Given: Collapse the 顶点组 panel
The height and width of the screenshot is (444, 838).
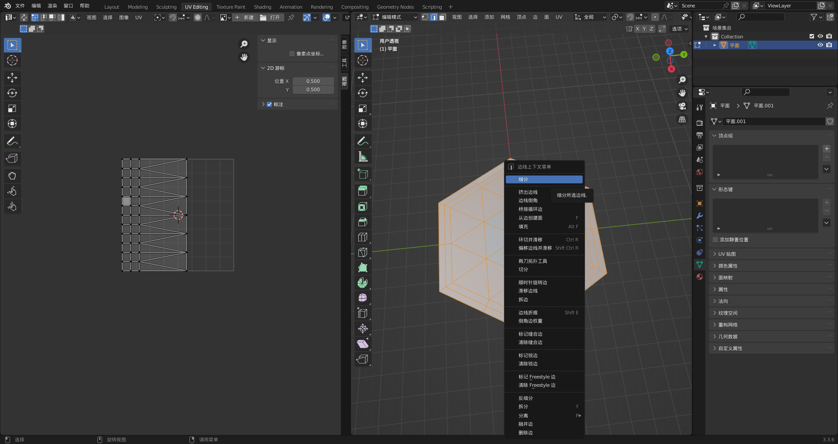Looking at the screenshot, I should click(771, 136).
